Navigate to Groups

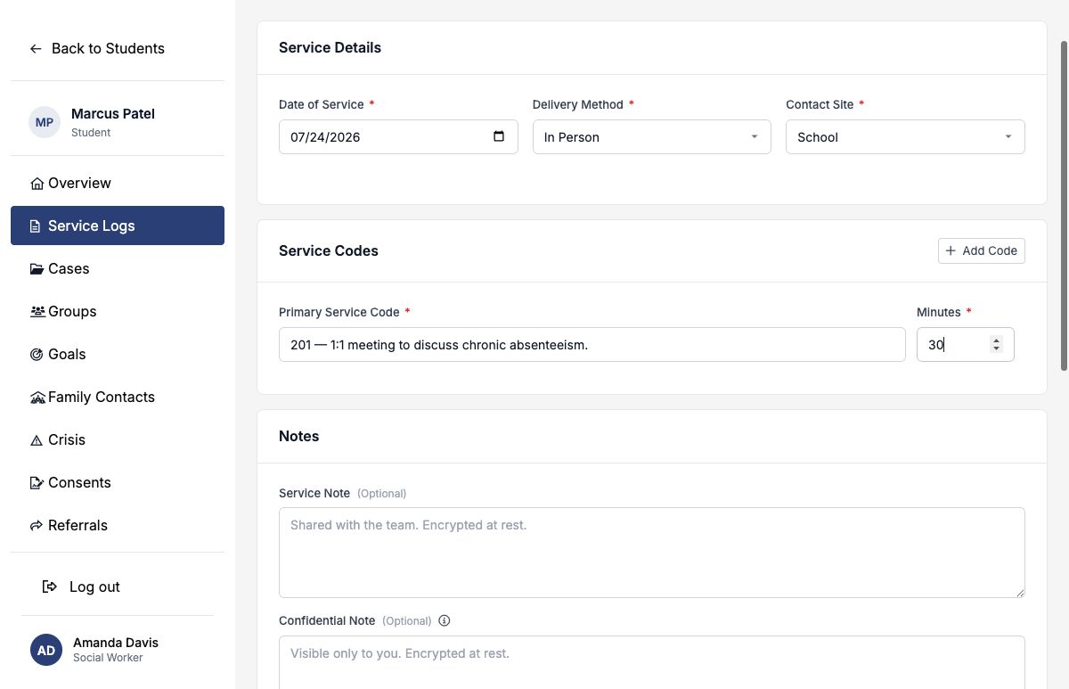(118, 311)
